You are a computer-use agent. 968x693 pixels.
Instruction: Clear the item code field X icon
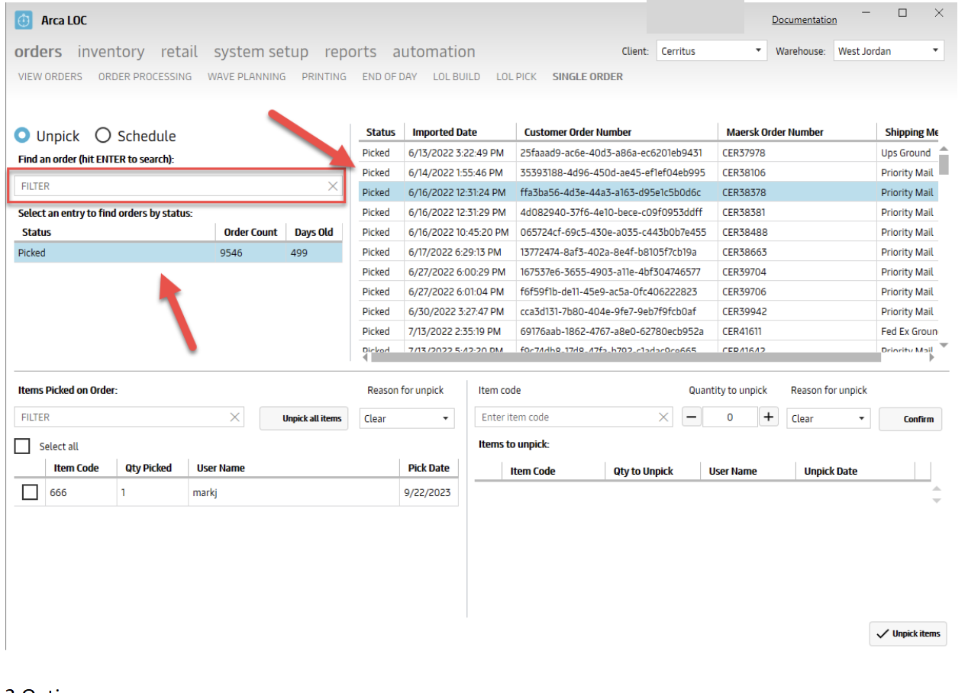(664, 417)
